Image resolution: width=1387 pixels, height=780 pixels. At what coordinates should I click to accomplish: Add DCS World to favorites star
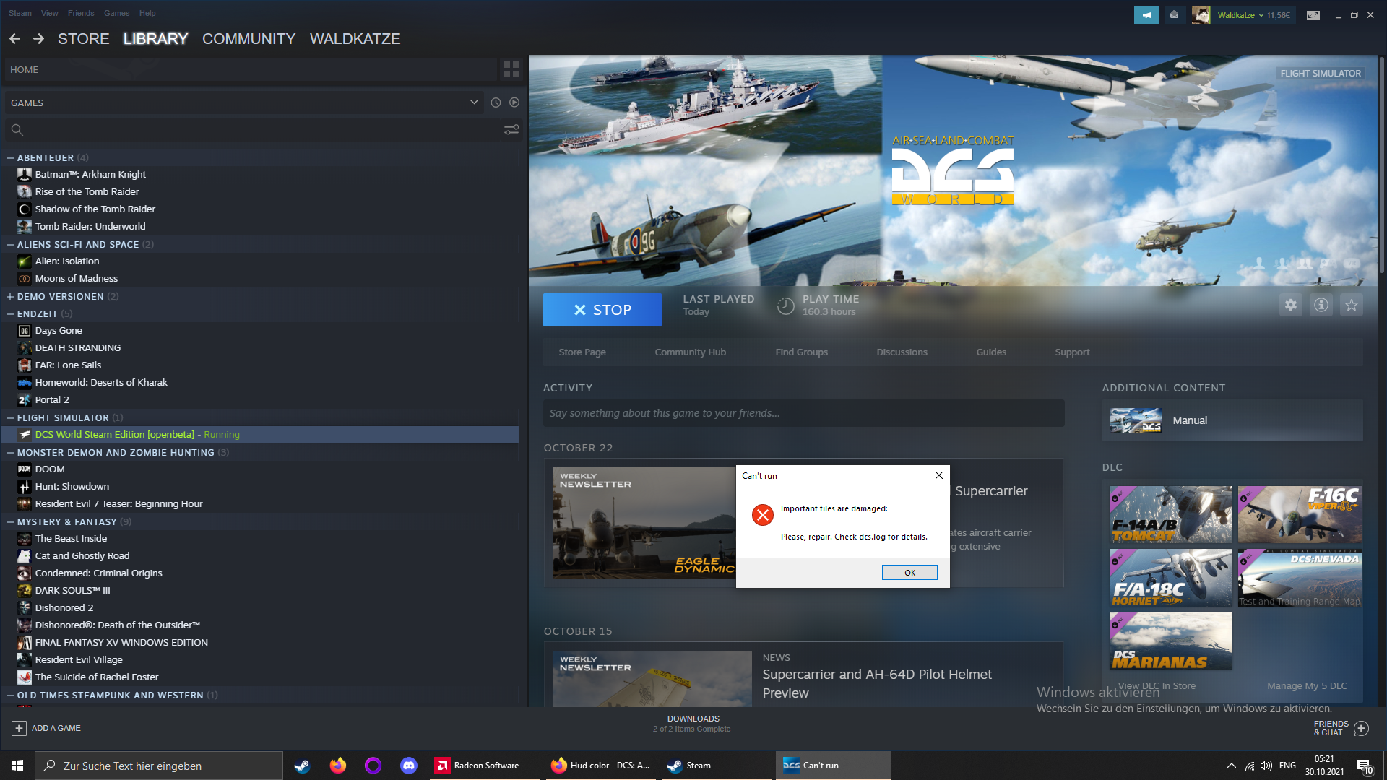[1352, 305]
